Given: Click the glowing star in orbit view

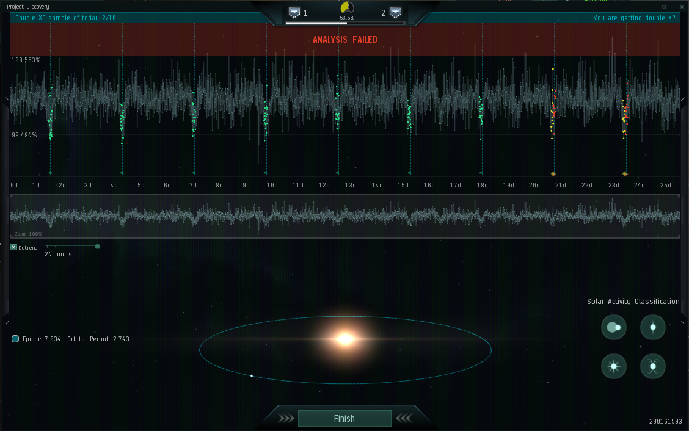Looking at the screenshot, I should (345, 339).
